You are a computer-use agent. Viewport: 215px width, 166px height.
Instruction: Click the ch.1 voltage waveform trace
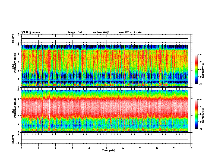point(105,39)
